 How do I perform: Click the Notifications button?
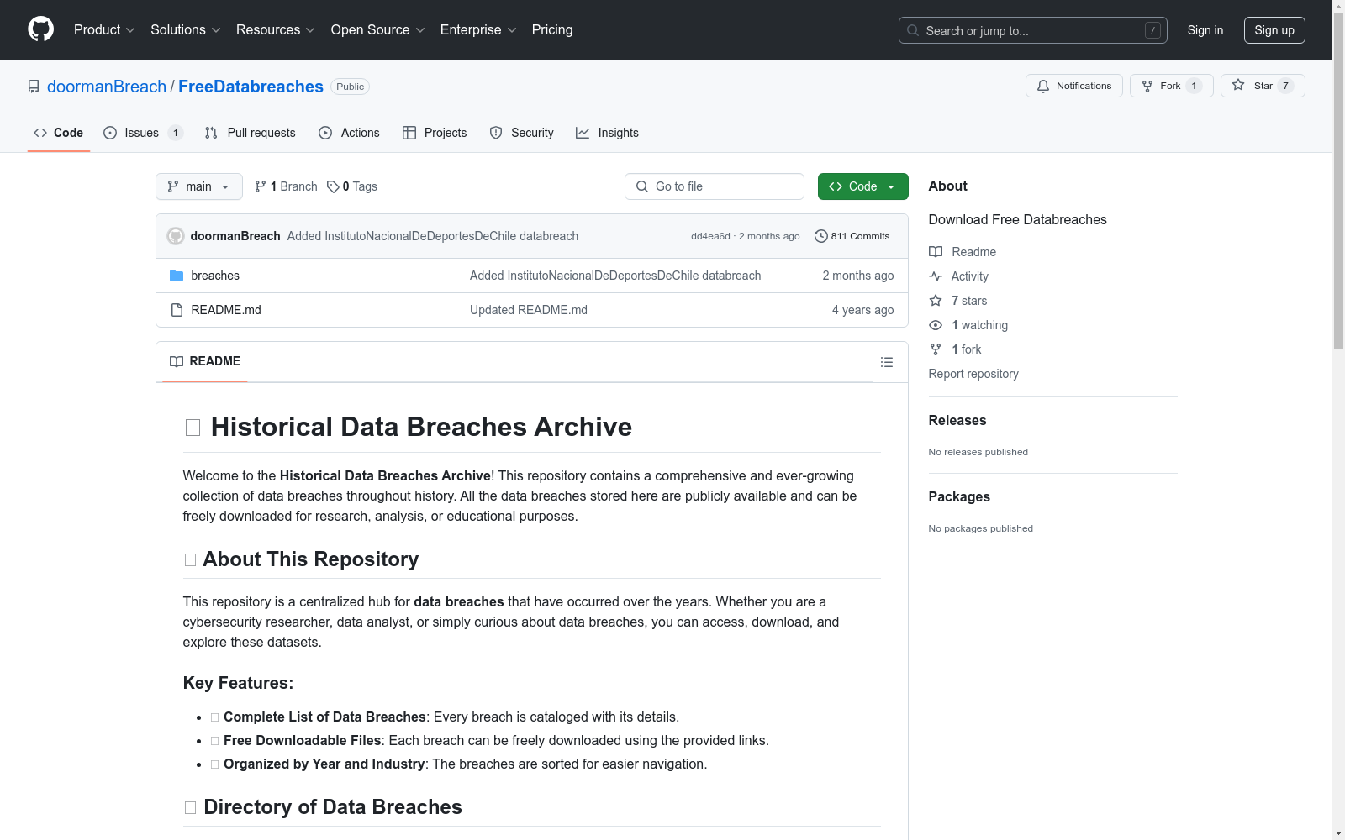(1074, 86)
